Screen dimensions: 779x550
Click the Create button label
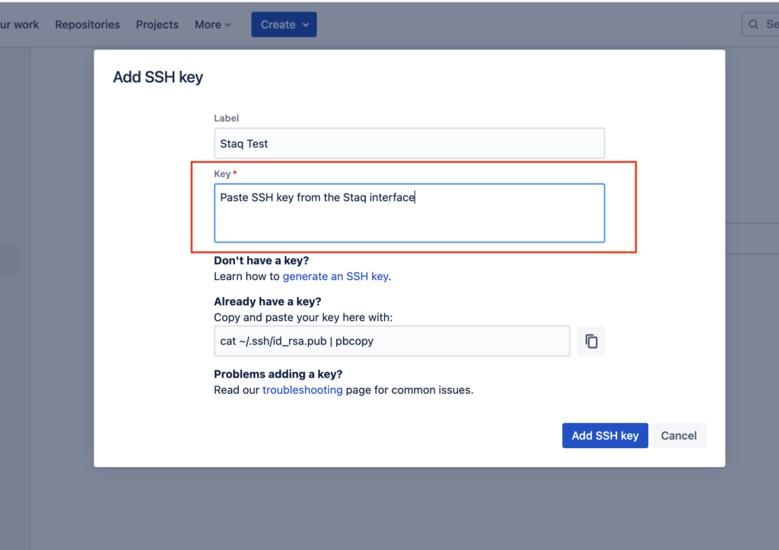pos(278,24)
